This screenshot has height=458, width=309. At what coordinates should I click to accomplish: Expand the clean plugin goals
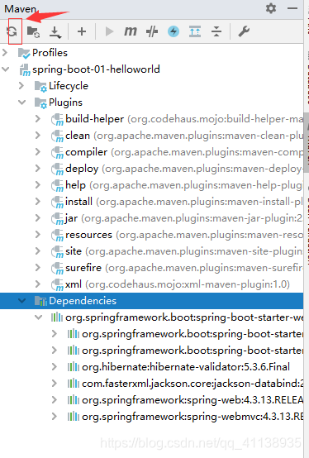pos(38,136)
